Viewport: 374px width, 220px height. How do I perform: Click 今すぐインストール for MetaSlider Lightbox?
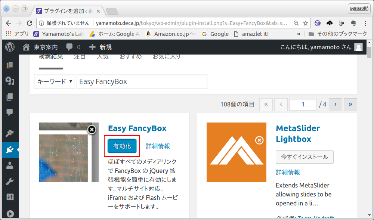[305, 157]
